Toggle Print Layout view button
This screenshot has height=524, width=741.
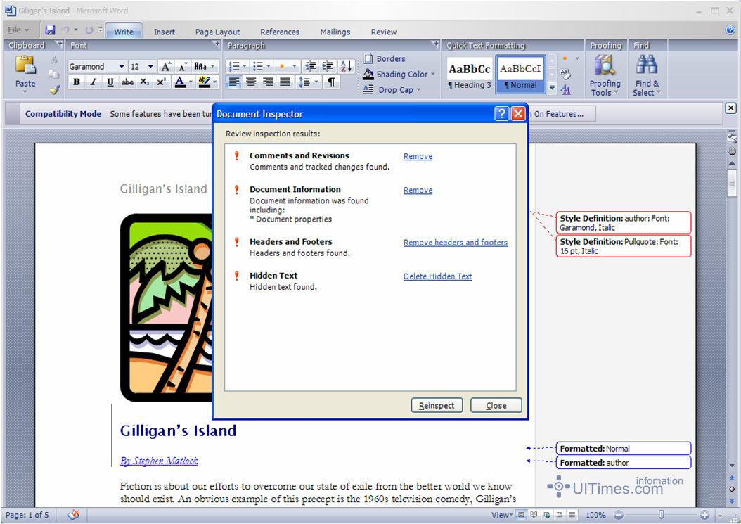pyautogui.click(x=521, y=515)
